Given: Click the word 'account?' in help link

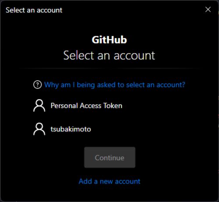Looking at the screenshot, I should tap(171, 85).
